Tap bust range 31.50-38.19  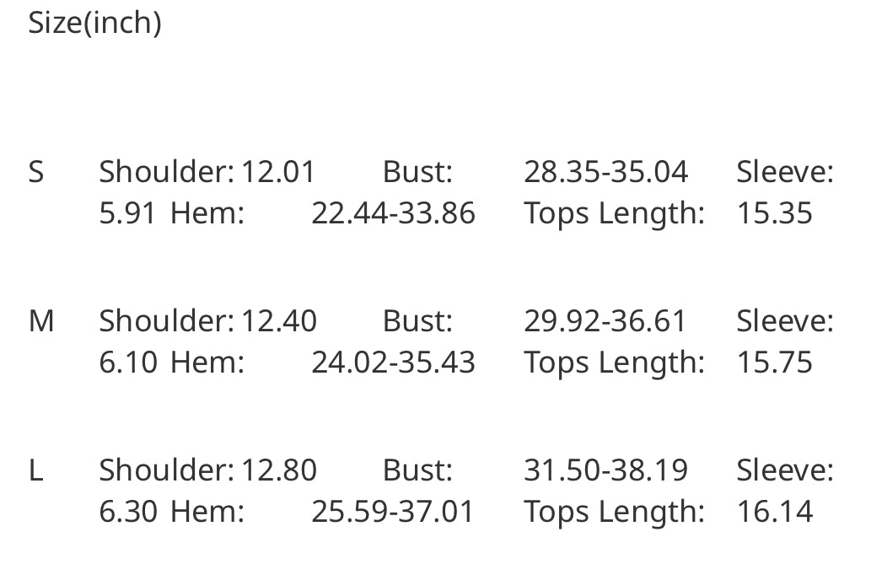[605, 470]
